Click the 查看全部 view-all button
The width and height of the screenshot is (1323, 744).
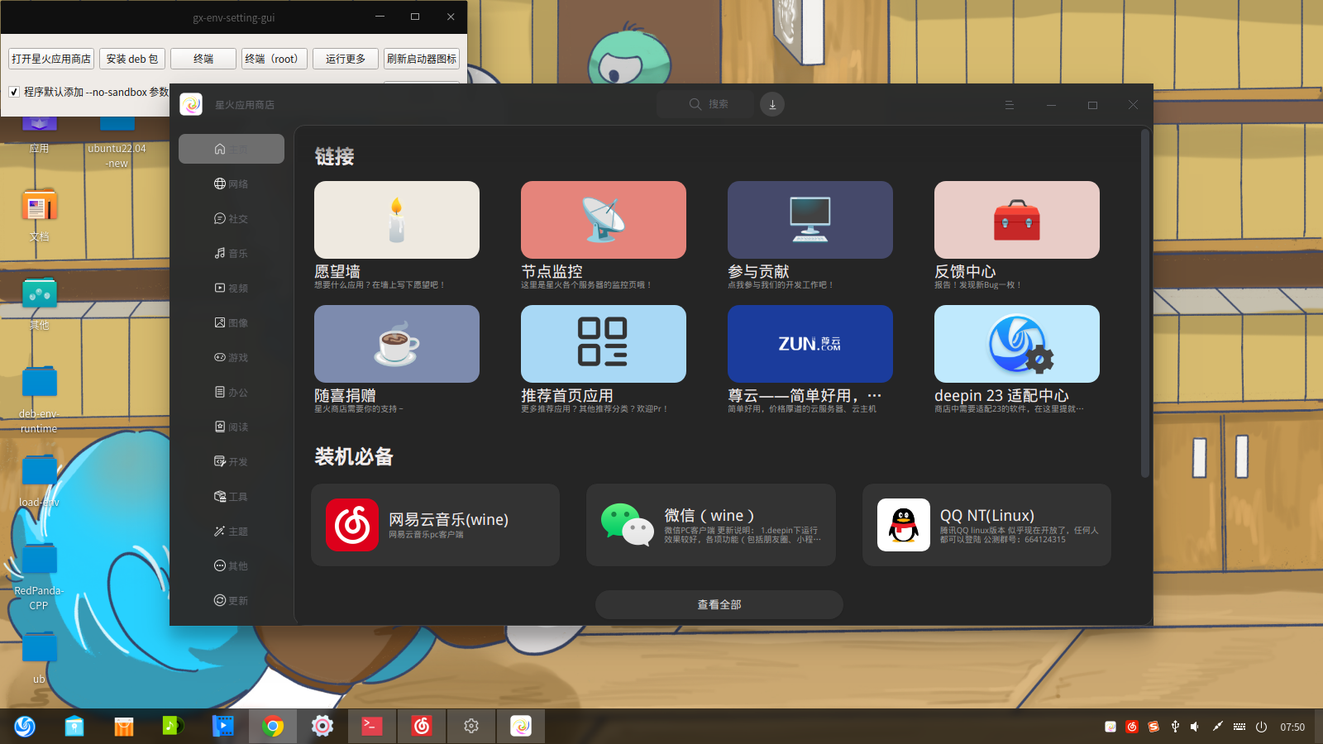coord(719,604)
